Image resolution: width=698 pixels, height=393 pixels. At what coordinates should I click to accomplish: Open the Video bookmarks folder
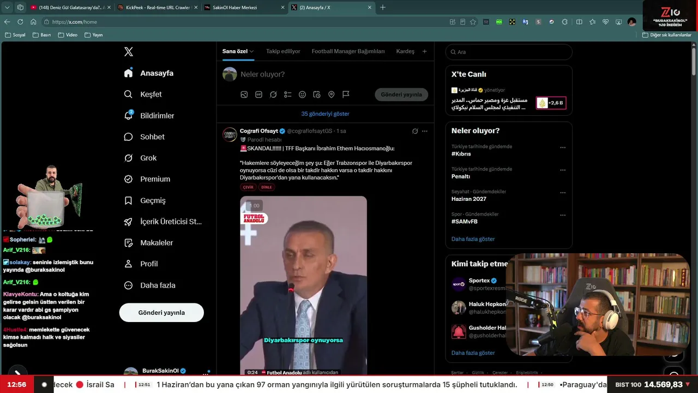(68, 35)
